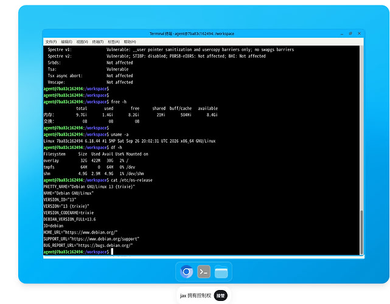This screenshot has width=390, height=304.
Task: Click the last prompt line cursor
Action: [112, 252]
